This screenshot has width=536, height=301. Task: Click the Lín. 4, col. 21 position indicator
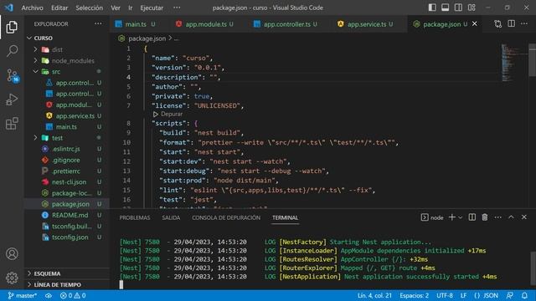tap(374, 295)
